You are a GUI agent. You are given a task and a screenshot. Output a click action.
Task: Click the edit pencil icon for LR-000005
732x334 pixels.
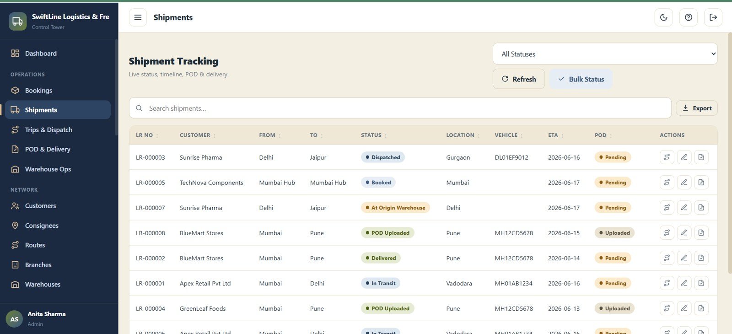point(684,183)
